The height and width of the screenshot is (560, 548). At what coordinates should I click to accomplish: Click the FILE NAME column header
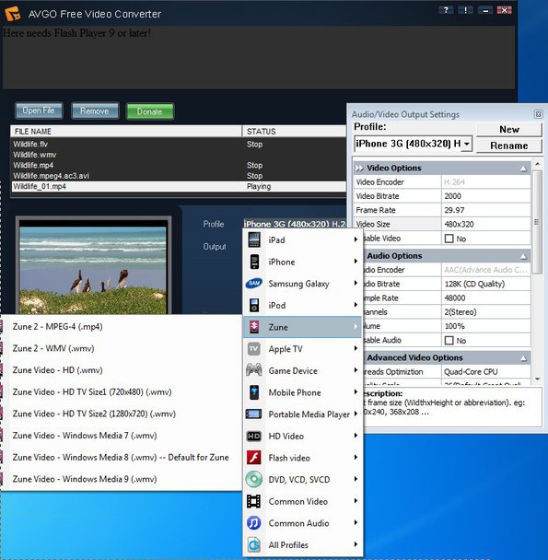(126, 132)
